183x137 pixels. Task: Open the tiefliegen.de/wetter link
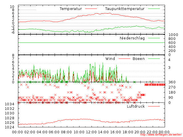click(161, 135)
